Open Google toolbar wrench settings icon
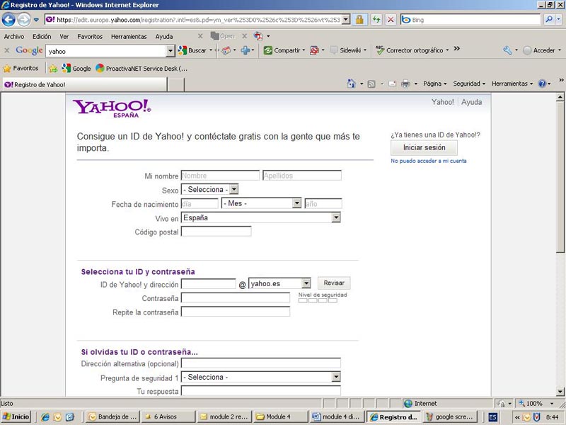The image size is (566, 425). pyautogui.click(x=507, y=50)
